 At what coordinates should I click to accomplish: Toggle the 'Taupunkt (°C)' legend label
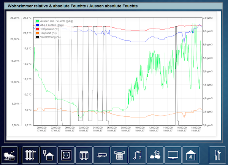[x=48, y=33]
